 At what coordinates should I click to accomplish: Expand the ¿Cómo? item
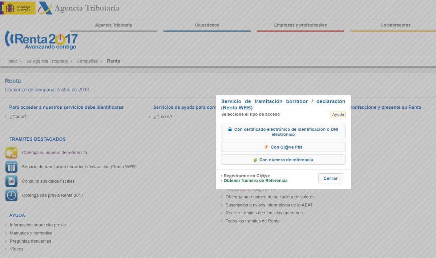click(18, 117)
